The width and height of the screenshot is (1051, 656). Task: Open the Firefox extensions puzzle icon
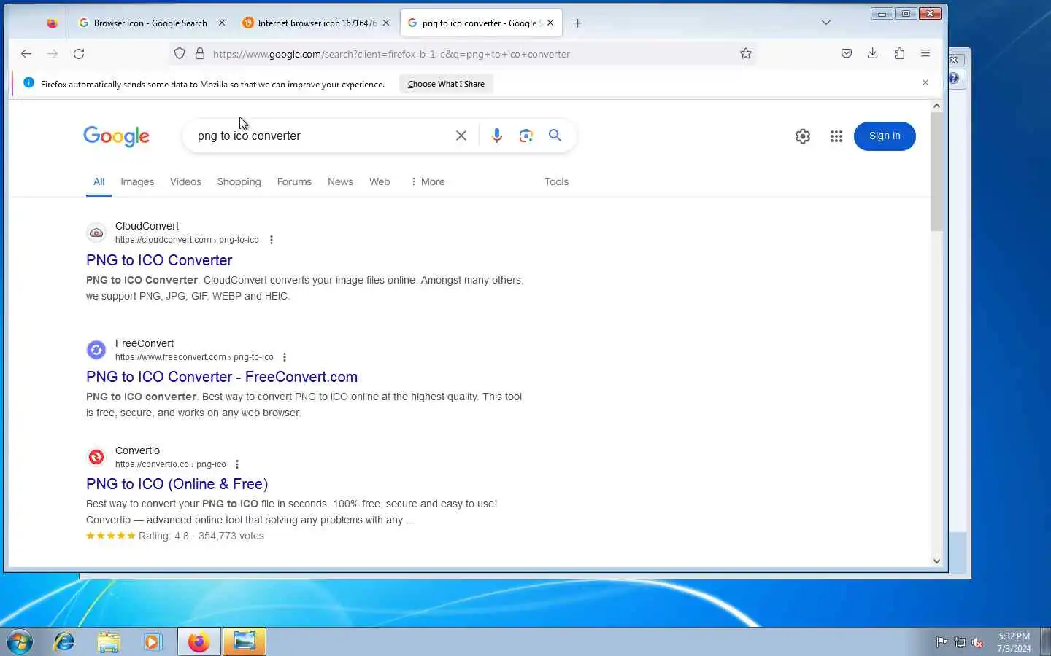coord(899,53)
